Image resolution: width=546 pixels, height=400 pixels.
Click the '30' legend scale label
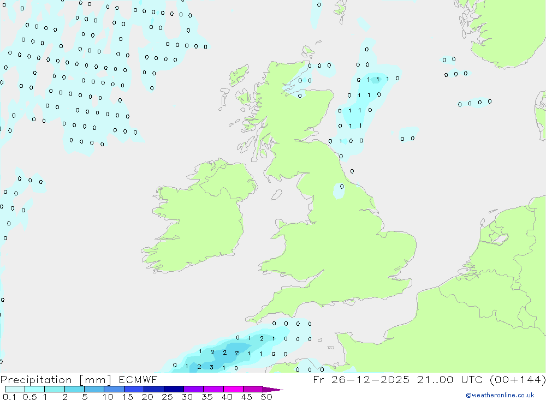pyautogui.click(x=187, y=397)
